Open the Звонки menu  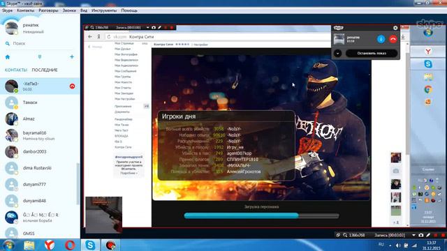coord(69,10)
